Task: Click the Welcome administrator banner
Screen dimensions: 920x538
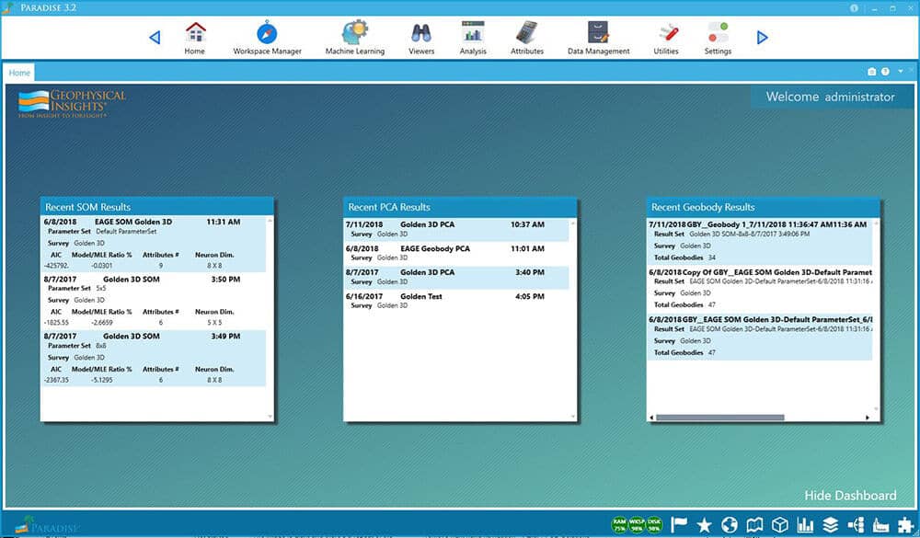Action: click(830, 97)
